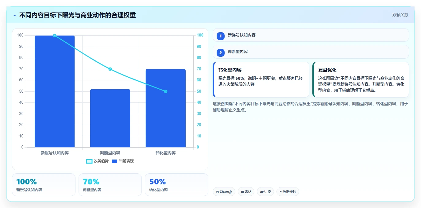The image size is (421, 208).
Task: Click the 100% 新账号认知内容 stat card
Action: pos(44,185)
